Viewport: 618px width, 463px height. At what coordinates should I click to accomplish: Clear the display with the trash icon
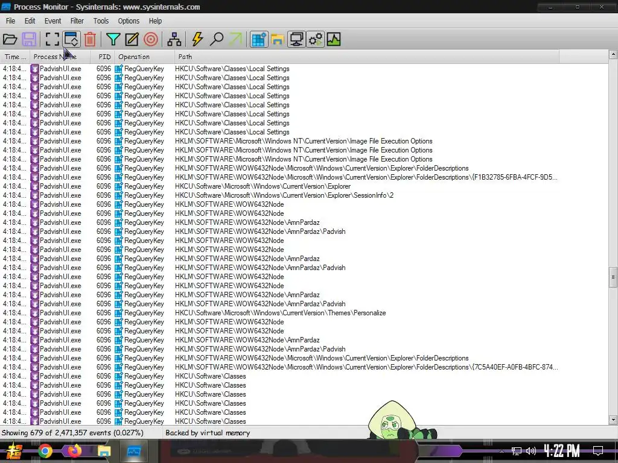pyautogui.click(x=90, y=39)
